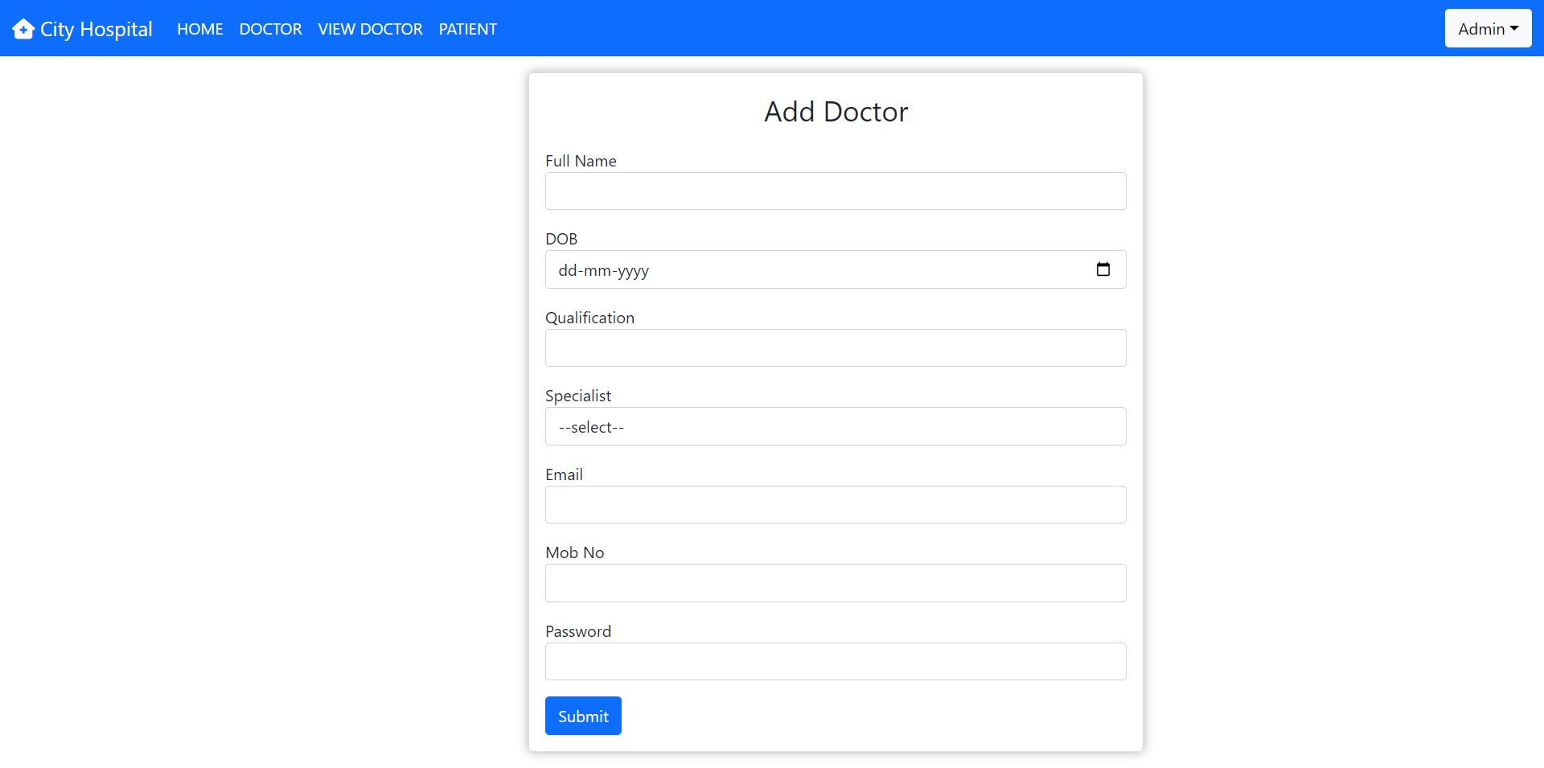Open the DOB calendar picker icon
Screen dimensions: 1544x768
(1103, 269)
